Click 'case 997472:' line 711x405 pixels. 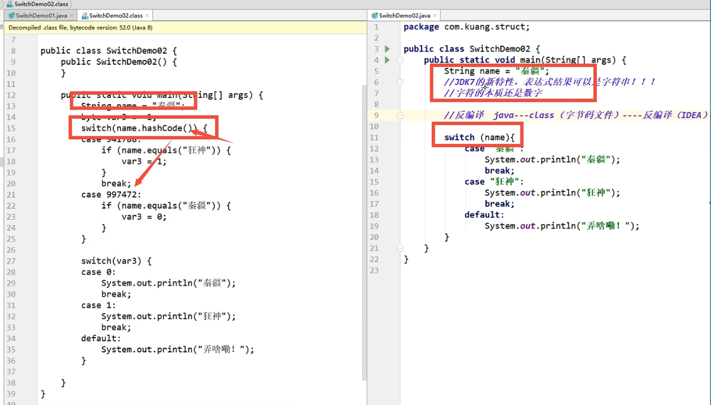coord(111,195)
